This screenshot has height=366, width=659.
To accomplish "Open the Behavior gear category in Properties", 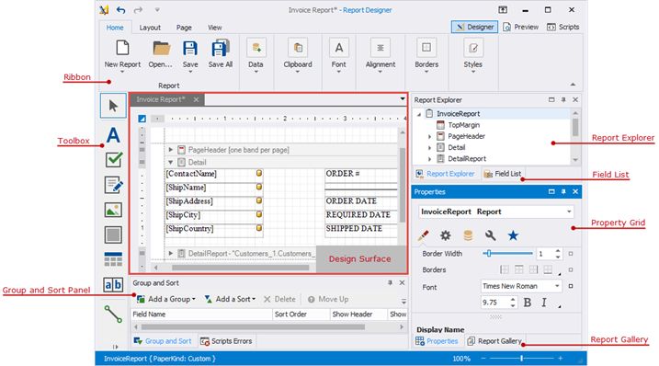I will pyautogui.click(x=445, y=235).
